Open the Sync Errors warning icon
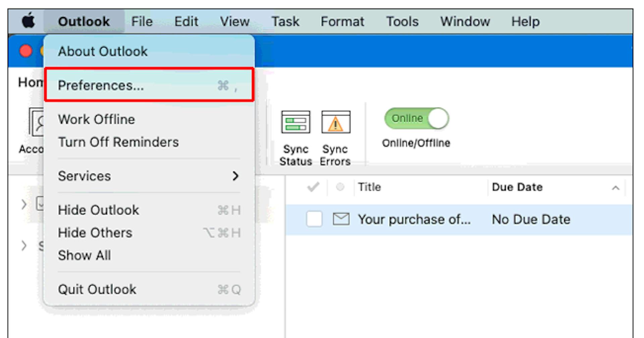Viewport: 644px width, 338px height. click(336, 122)
